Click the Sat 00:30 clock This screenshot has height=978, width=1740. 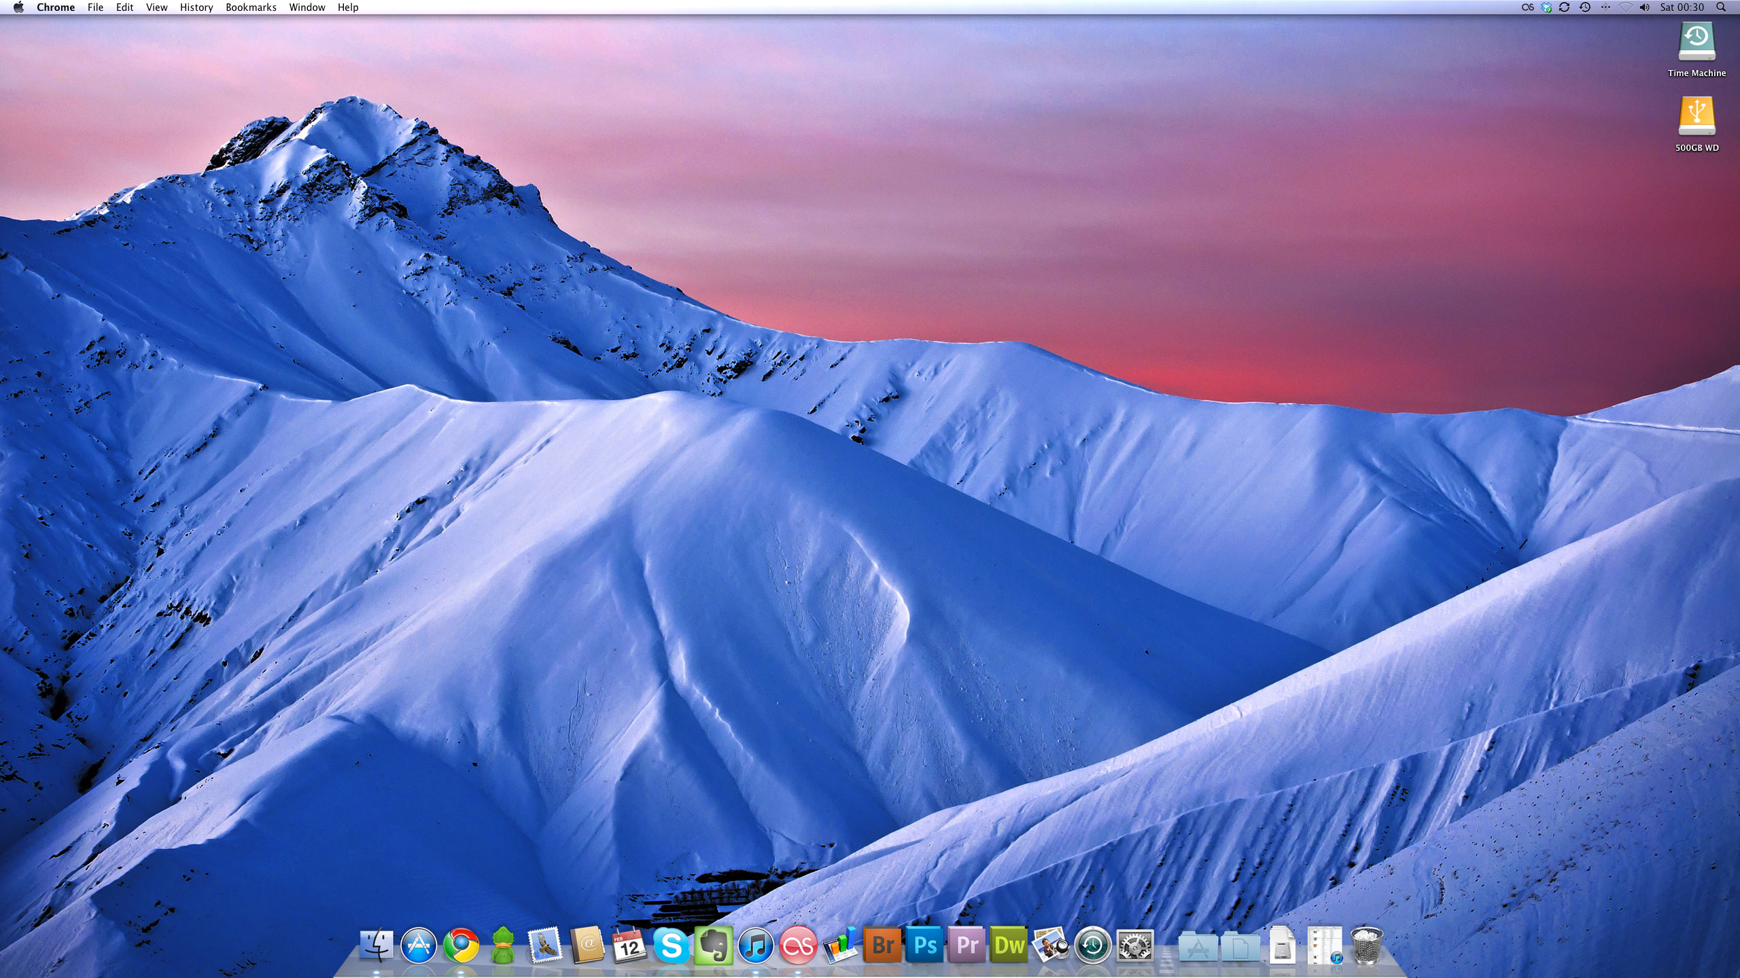coord(1682,7)
